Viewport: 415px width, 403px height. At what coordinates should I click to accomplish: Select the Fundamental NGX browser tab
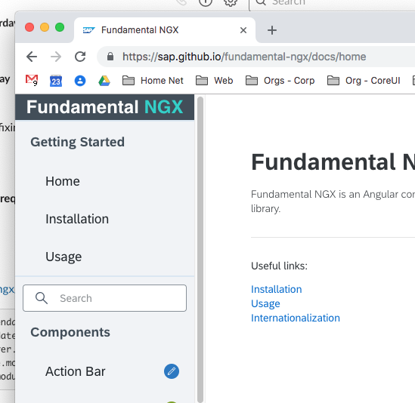[165, 30]
